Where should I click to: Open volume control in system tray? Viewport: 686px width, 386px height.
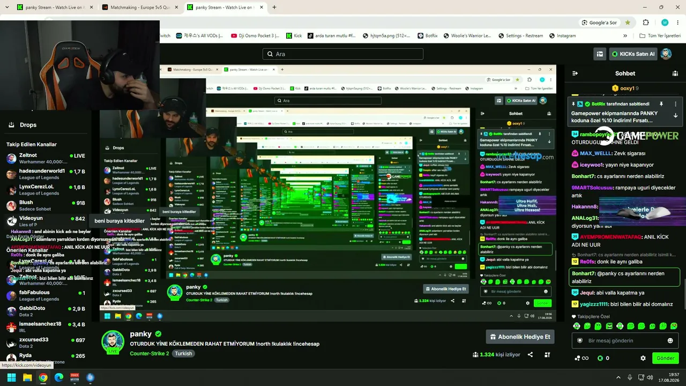651,377
